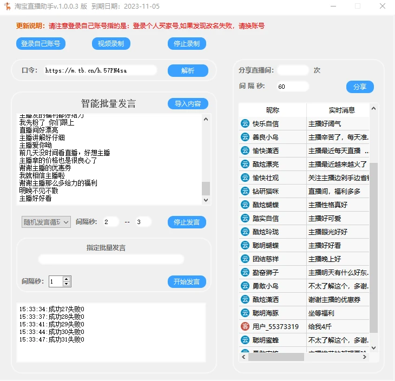Viewport: 395px width, 381px height.
Task: Click the red guest icon beside 用户_55373319
Action: (245, 326)
